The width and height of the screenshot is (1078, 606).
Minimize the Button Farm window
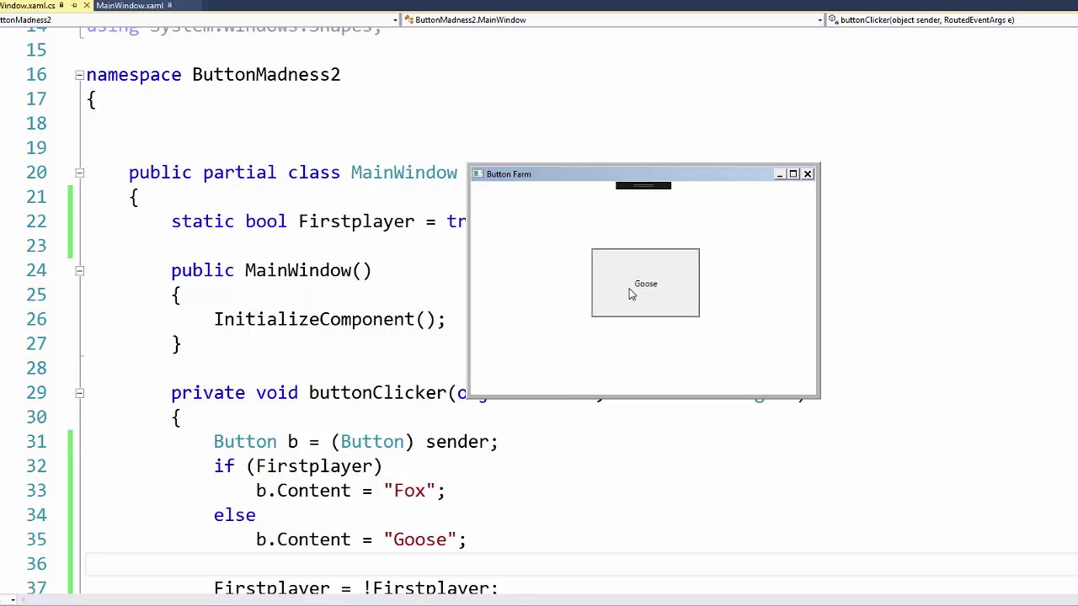(x=780, y=174)
